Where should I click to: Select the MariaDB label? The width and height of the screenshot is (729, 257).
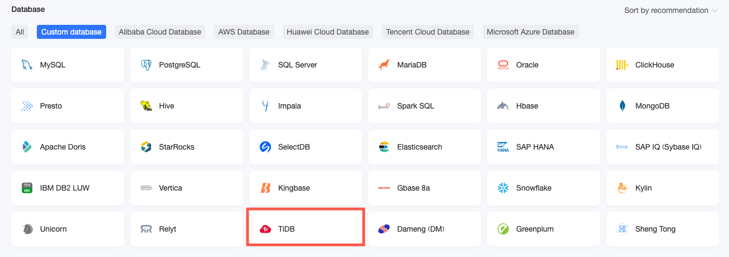pos(412,65)
